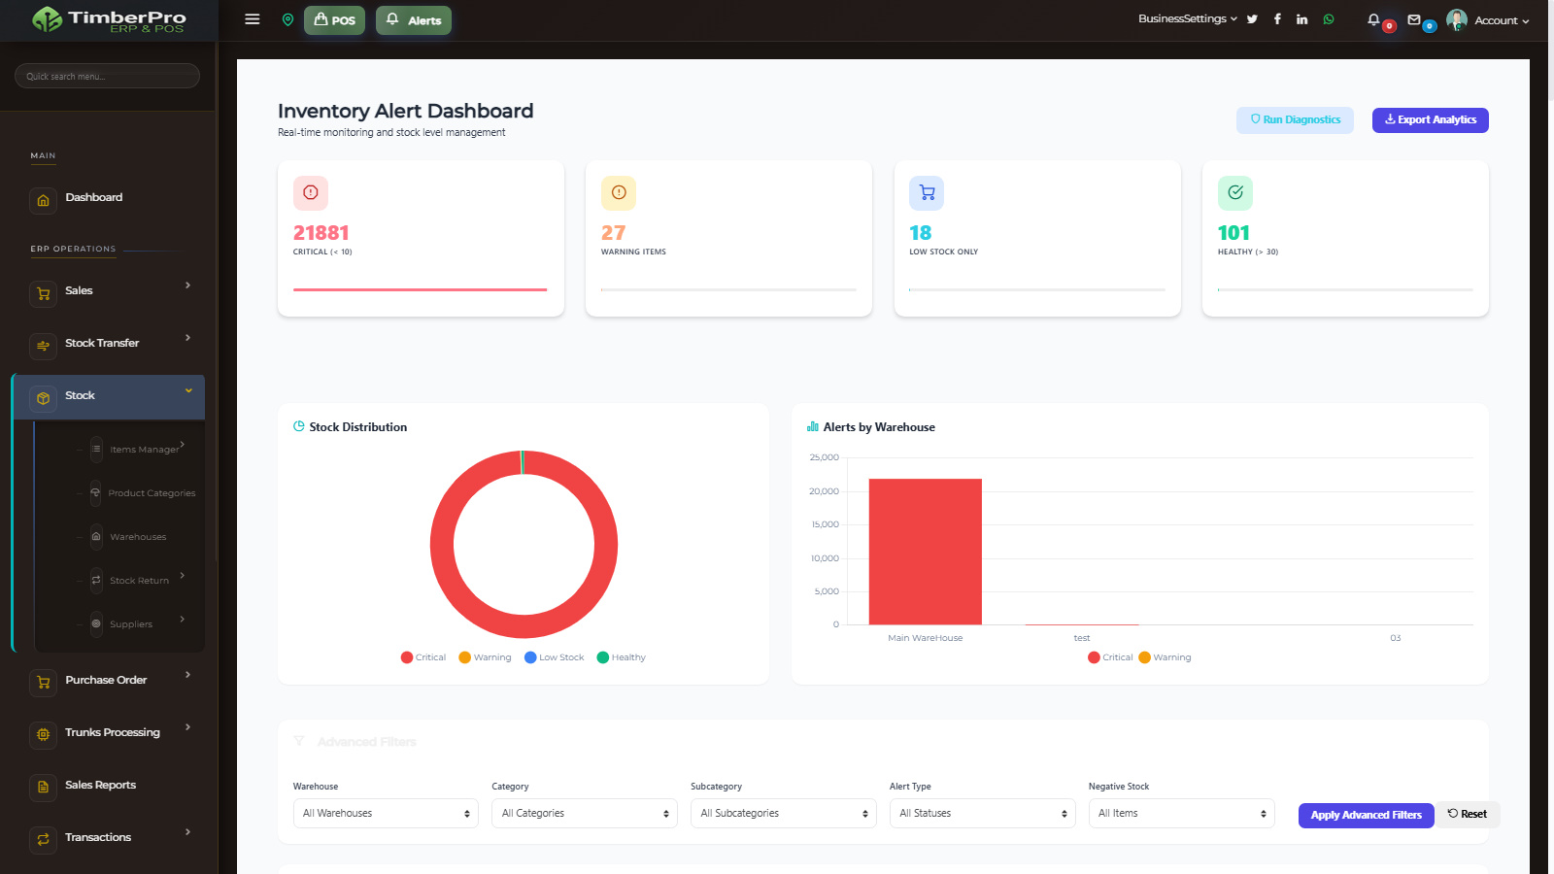Click the Trunks Processing gear icon
This screenshot has height=874, width=1554.
[43, 735]
